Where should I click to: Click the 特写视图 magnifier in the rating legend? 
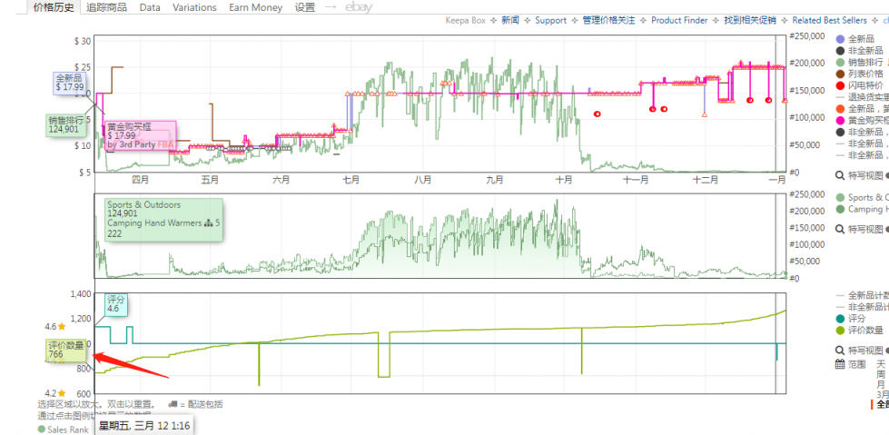pyautogui.click(x=840, y=350)
